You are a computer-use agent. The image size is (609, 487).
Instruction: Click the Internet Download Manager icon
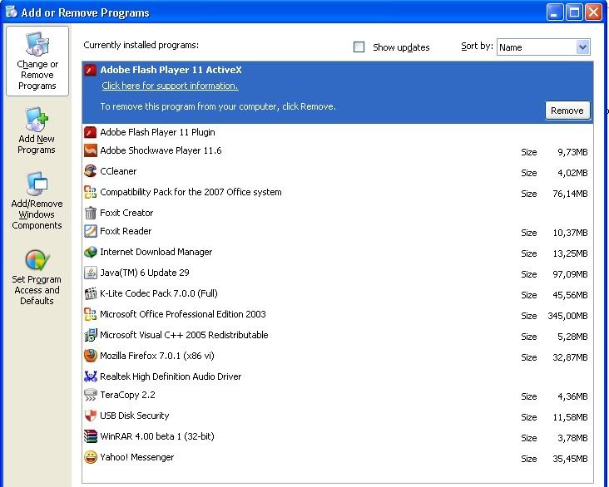coord(91,252)
